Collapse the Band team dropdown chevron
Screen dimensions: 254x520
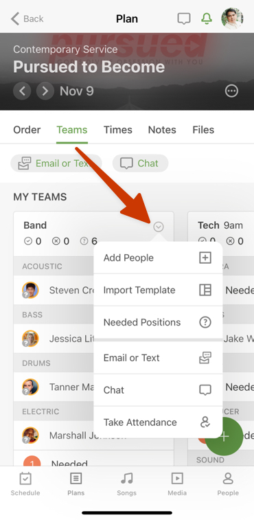pos(159,227)
